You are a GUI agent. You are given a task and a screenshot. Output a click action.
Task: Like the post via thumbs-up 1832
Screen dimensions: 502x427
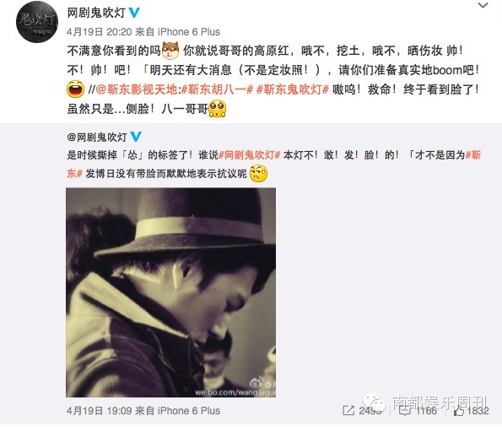click(x=472, y=411)
